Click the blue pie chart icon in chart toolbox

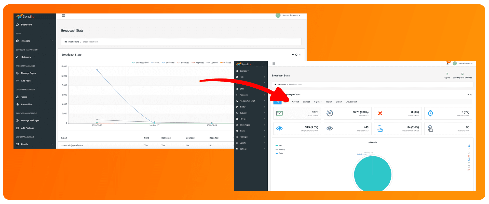(x=469, y=160)
